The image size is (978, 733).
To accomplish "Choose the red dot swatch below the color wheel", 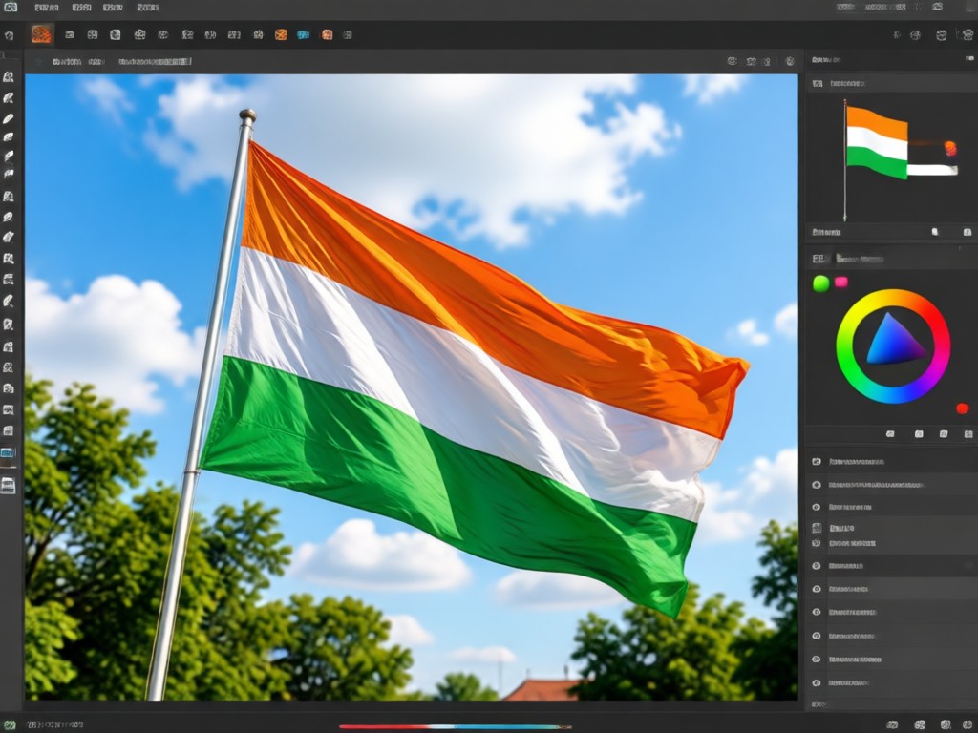I will (x=963, y=408).
